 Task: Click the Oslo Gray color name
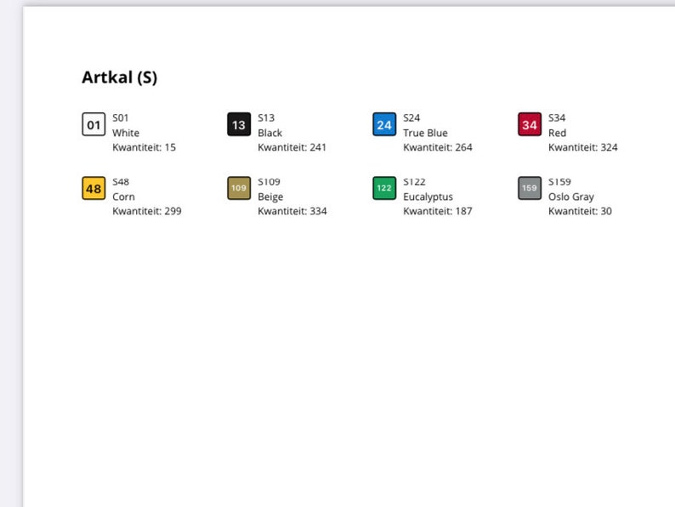click(x=571, y=197)
